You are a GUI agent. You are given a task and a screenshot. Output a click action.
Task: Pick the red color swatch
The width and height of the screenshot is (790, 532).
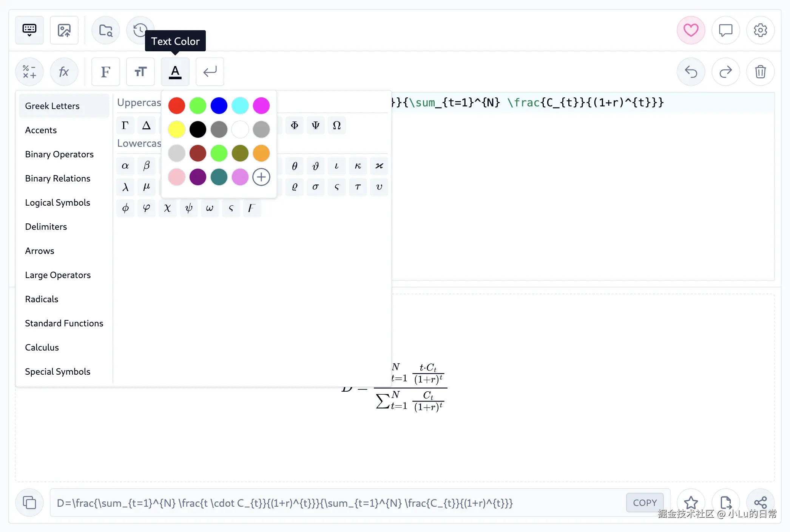point(176,105)
